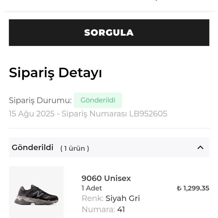Click the "(1 ürün)" item count
Image resolution: width=218 pixels, height=218 pixels.
(x=75, y=148)
